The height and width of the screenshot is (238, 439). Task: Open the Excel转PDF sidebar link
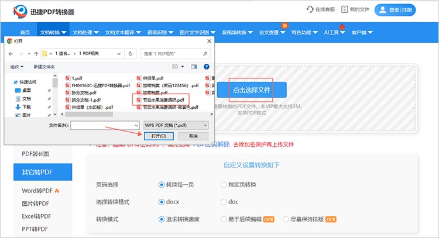(37, 216)
